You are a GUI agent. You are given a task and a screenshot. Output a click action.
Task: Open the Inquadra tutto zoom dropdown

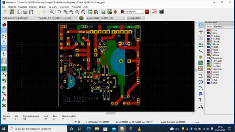click(135, 18)
